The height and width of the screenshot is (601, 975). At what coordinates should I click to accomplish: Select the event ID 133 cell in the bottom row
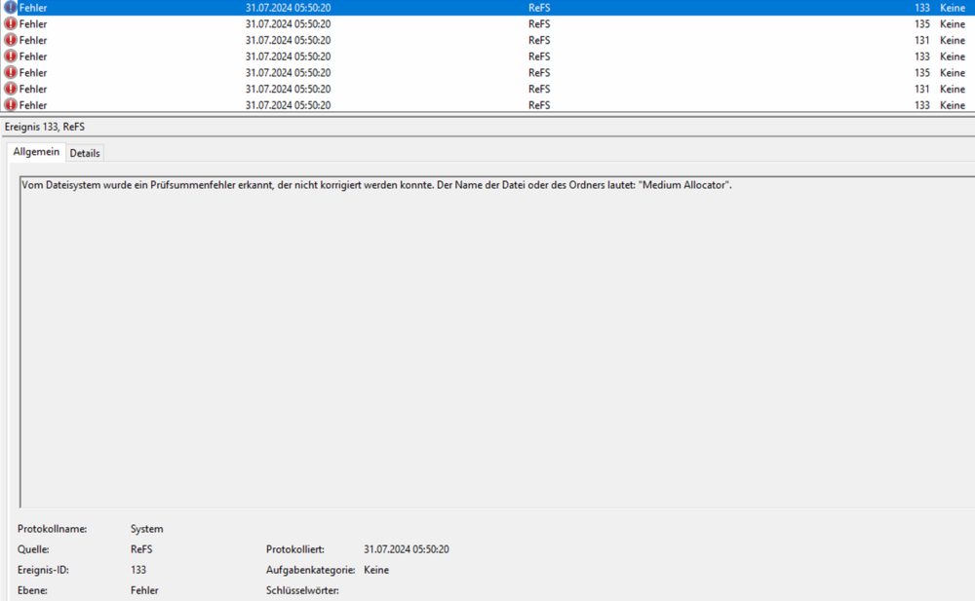tap(921, 105)
